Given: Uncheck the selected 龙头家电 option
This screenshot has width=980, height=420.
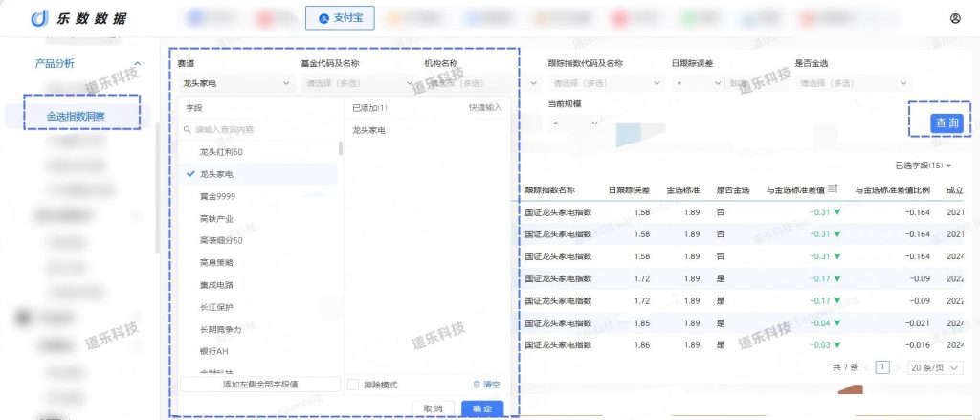Looking at the screenshot, I should click(x=215, y=174).
